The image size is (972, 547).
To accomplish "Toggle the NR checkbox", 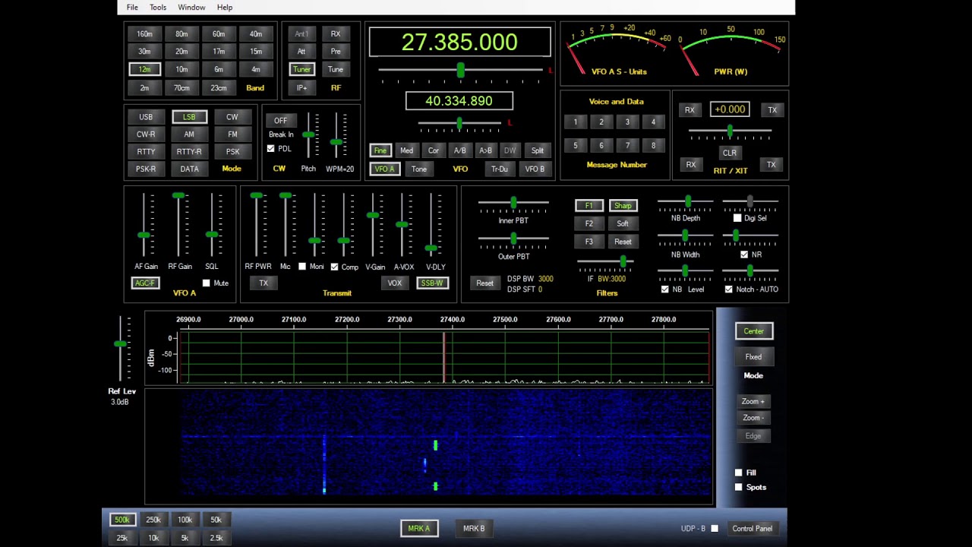I will (x=744, y=255).
